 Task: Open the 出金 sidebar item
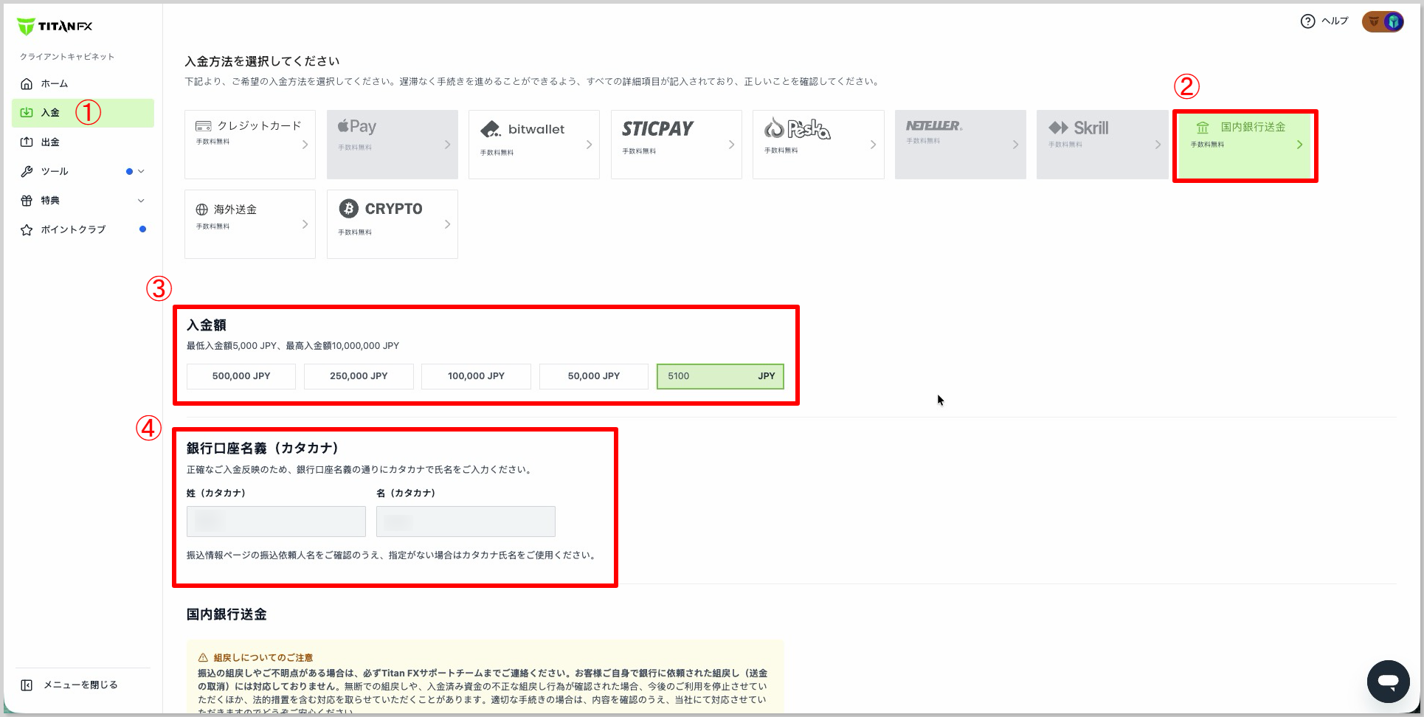coord(83,142)
